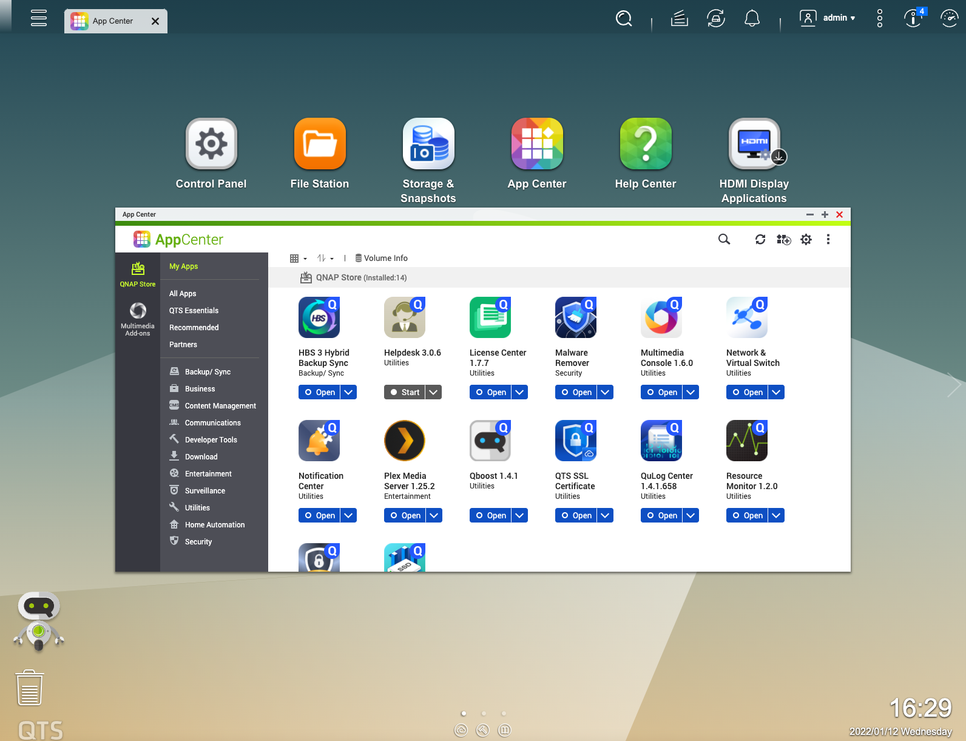Open Help Center desktop icon
Screen dimensions: 966x741
coord(646,144)
